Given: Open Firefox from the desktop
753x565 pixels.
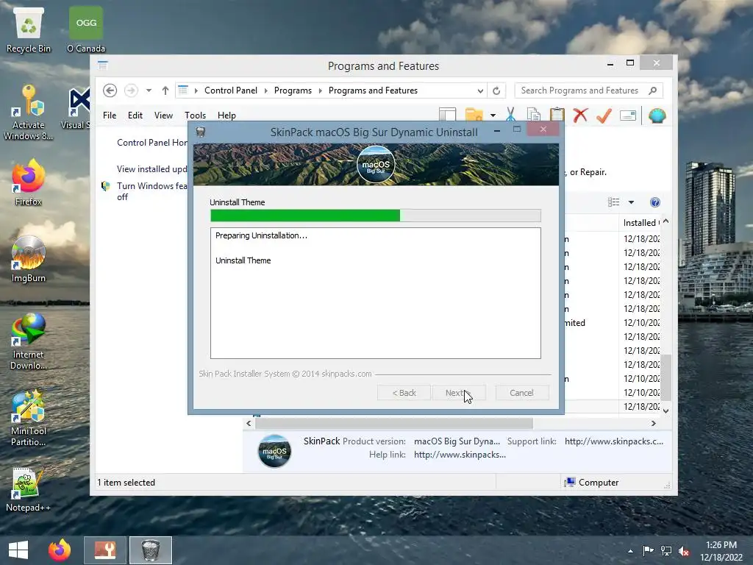Looking at the screenshot, I should click(x=29, y=182).
